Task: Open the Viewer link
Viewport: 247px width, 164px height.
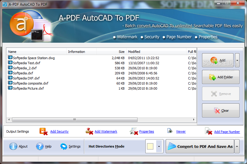Action: point(181,131)
